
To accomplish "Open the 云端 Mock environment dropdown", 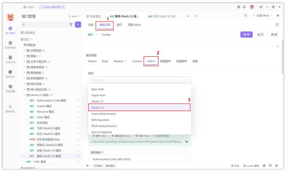I will [262, 15].
